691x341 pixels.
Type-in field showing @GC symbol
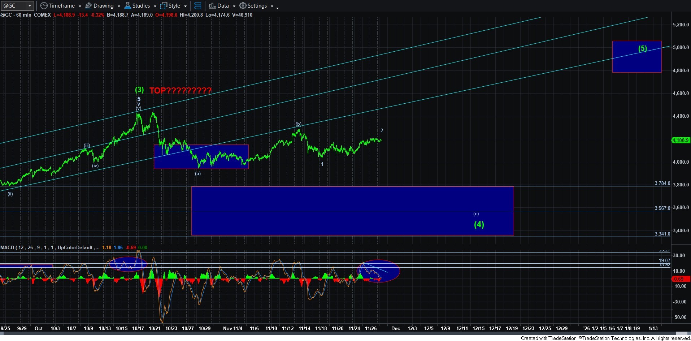coord(14,6)
